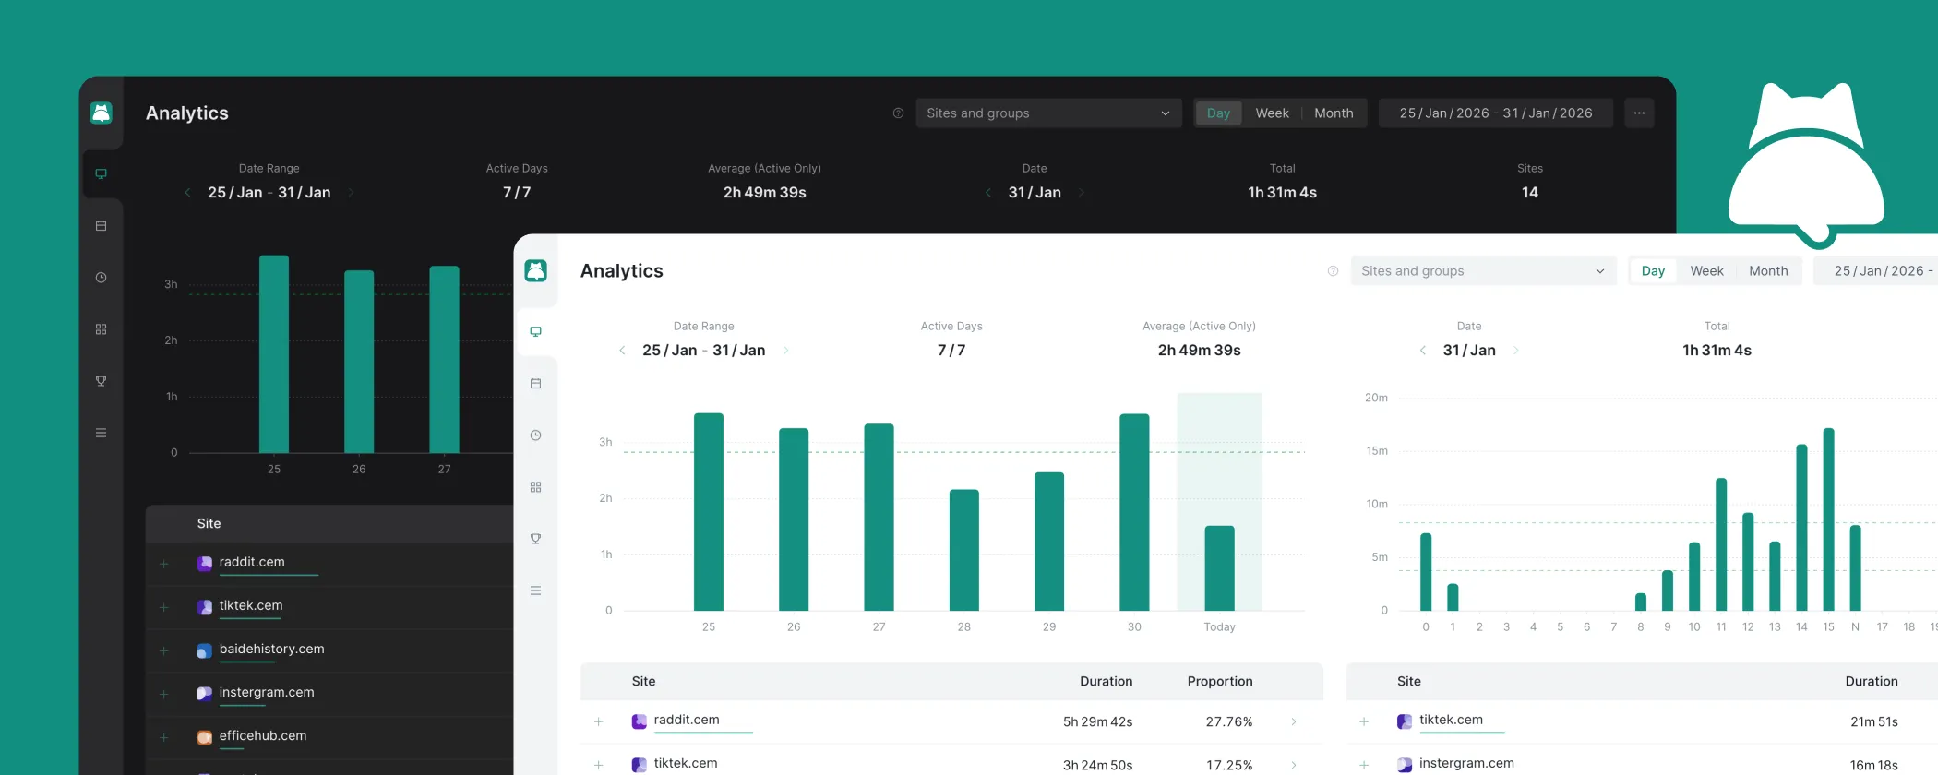
Task: Open the three-dots more options button
Action: (x=1638, y=113)
